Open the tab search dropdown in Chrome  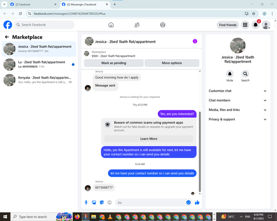tap(4, 4)
